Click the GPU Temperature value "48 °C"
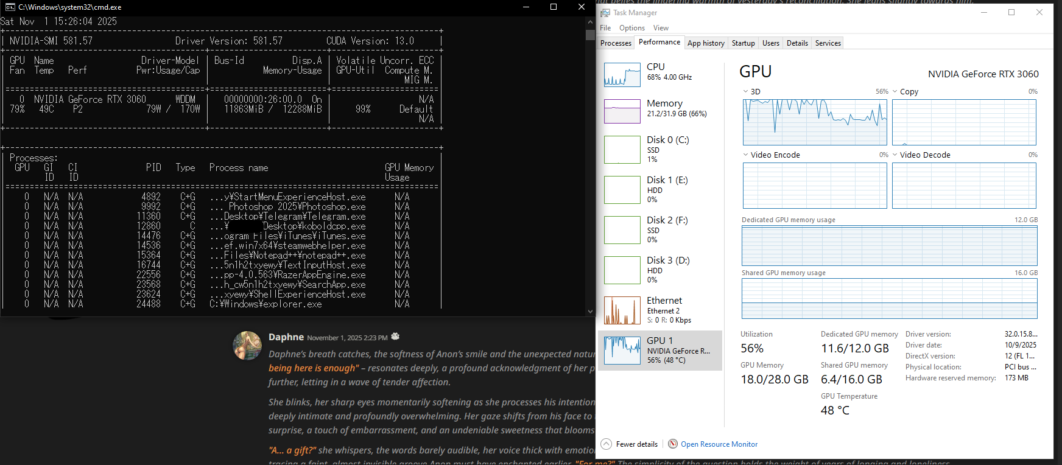 (x=835, y=411)
